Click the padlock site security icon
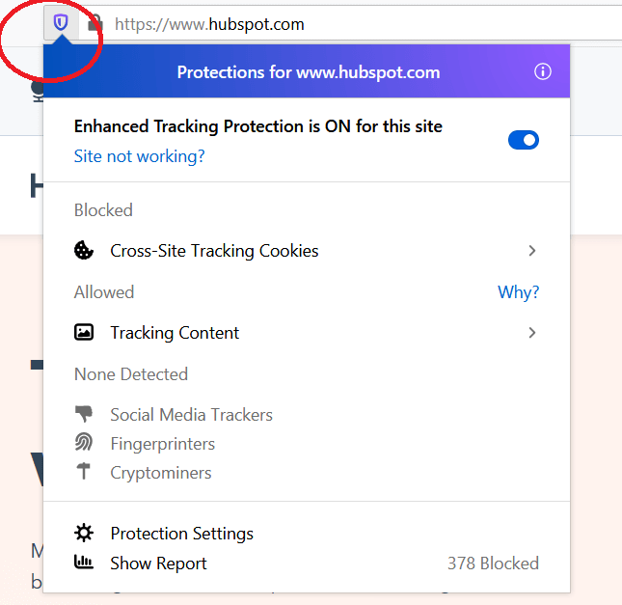The image size is (622, 605). 93,23
